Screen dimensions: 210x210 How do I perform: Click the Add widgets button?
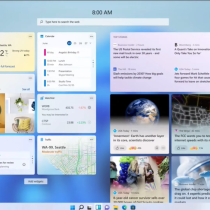[x=36, y=181]
